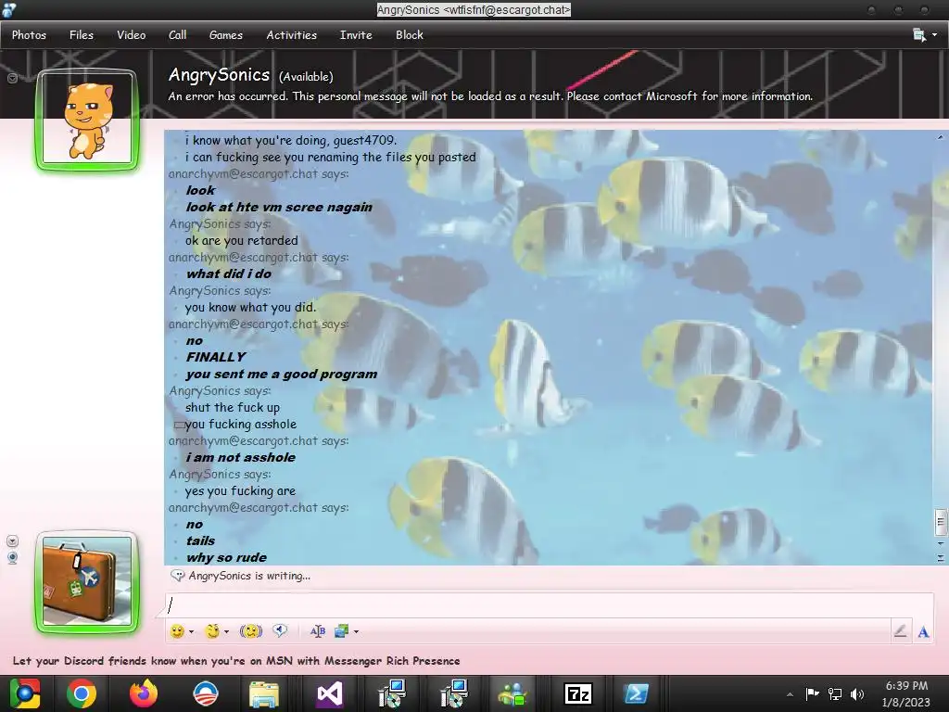This screenshot has height=712, width=949.
Task: Collapse the contact's display picture arrow
Action: (12, 78)
